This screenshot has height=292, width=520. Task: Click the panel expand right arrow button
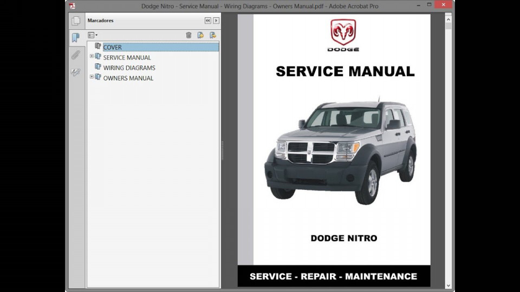(216, 21)
